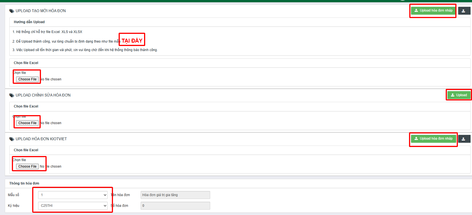The image size is (472, 215).
Task: Click 'No file chosen' in the new invoice section
Action: coord(51,79)
